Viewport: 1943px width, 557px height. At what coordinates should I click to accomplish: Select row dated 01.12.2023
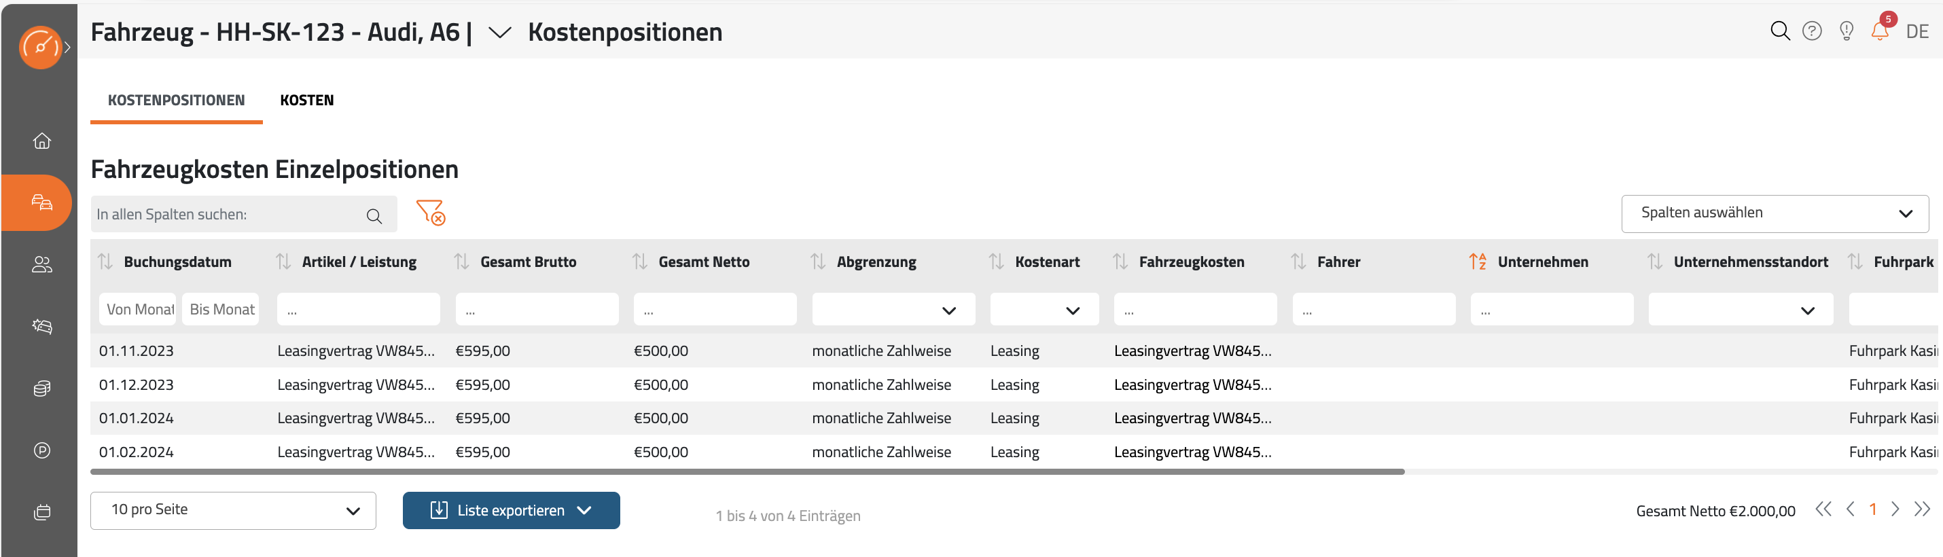1014,384
